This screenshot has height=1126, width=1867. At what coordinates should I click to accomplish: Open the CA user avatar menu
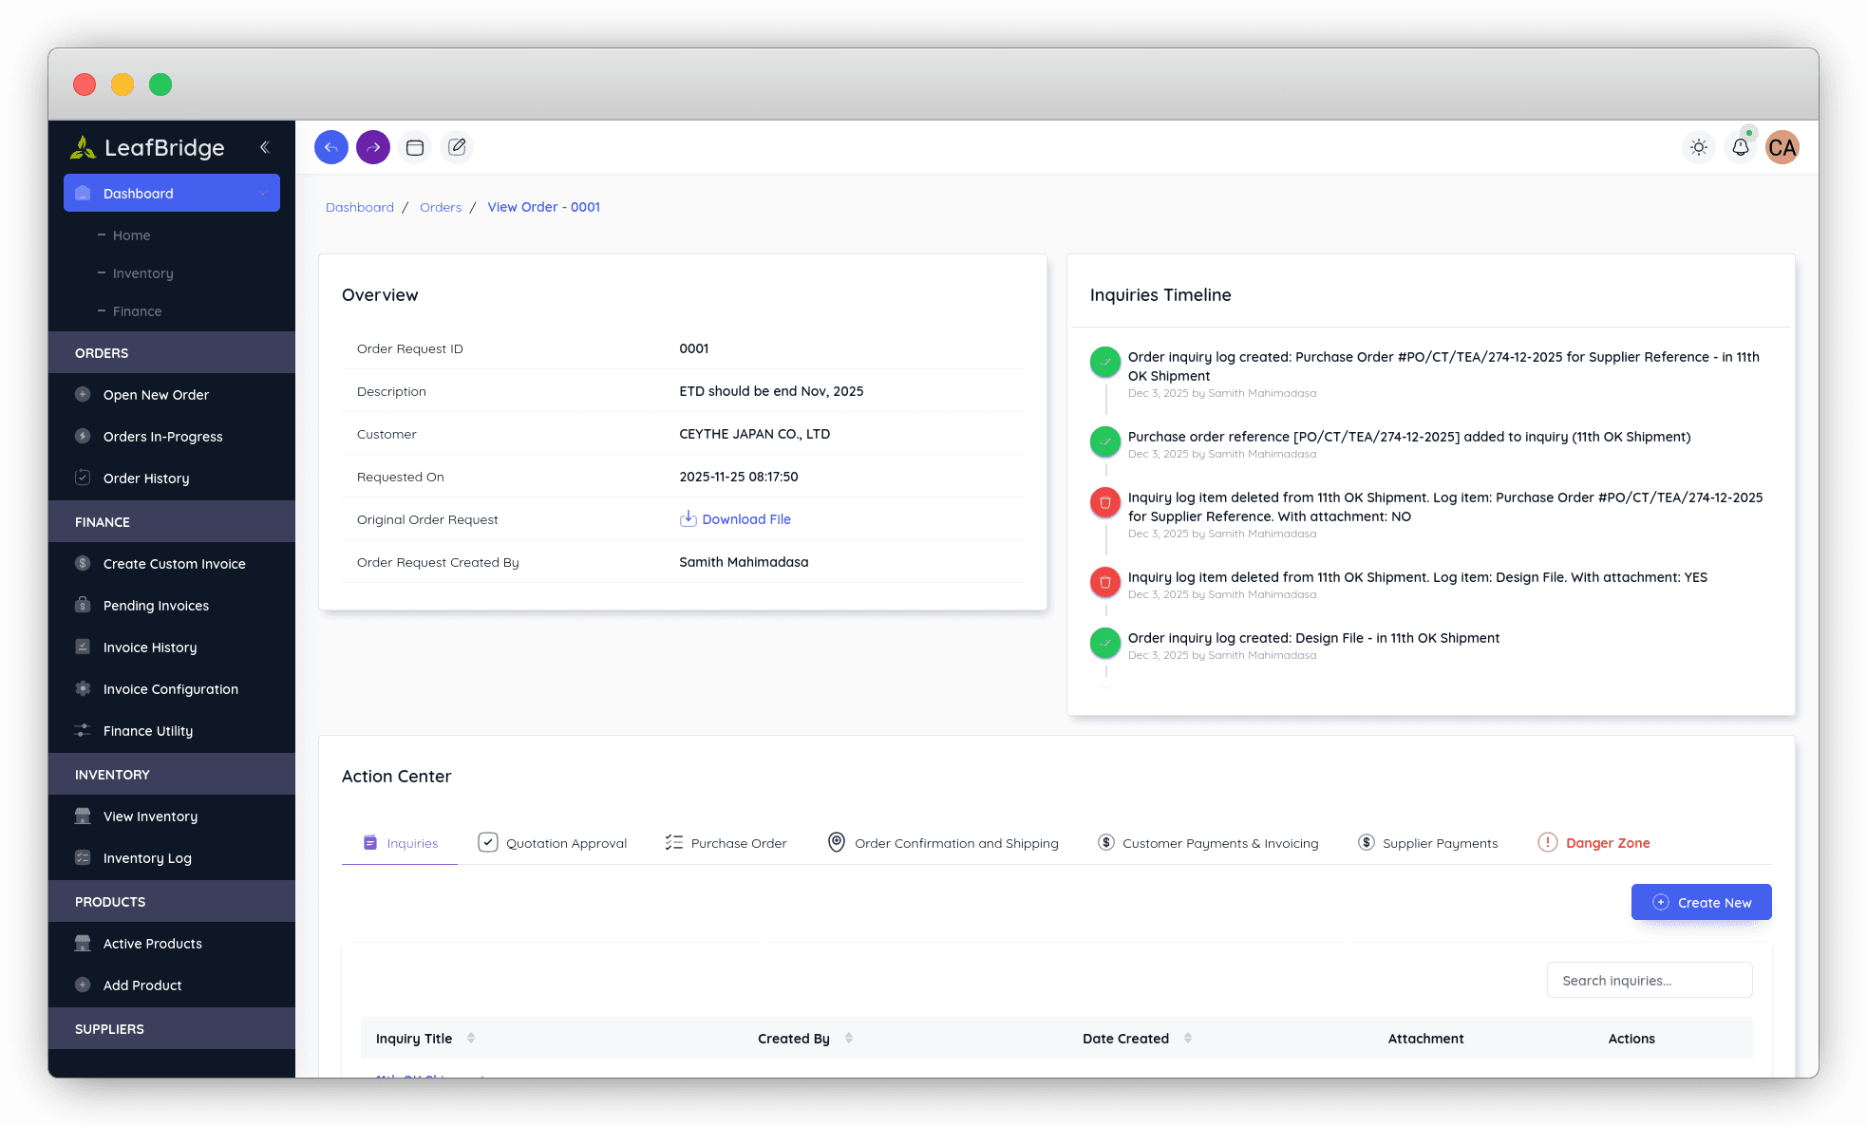pyautogui.click(x=1782, y=147)
